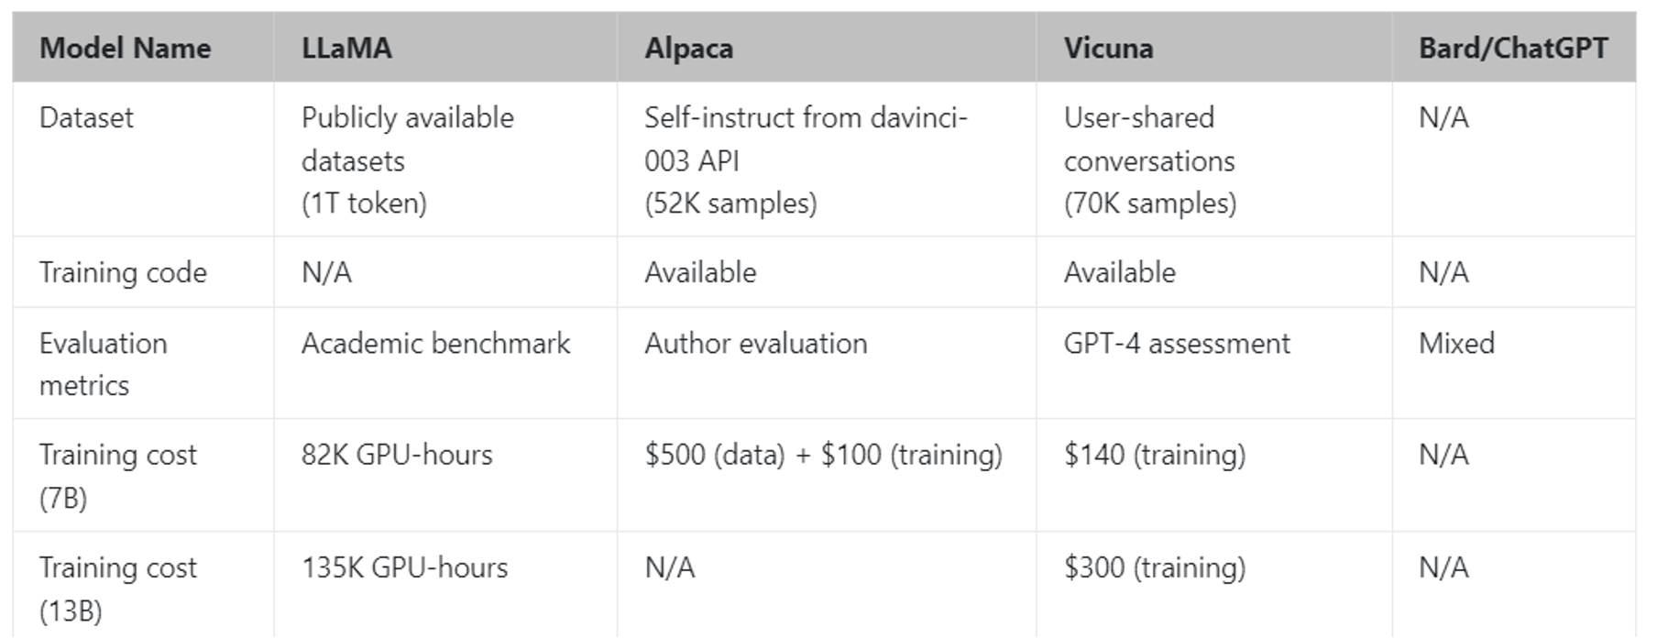Select the GPT-4 assessment cell
Viewport: 1657px width, 638px height.
[x=1177, y=343]
